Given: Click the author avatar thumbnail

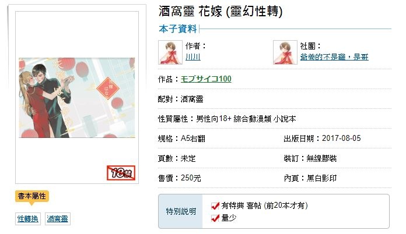Looking at the screenshot, I should click(170, 52).
